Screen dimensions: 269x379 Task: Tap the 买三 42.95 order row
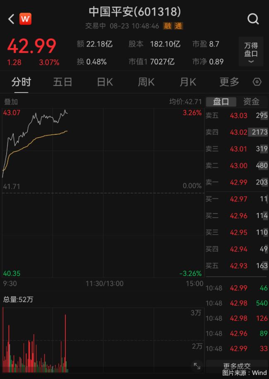point(237,232)
